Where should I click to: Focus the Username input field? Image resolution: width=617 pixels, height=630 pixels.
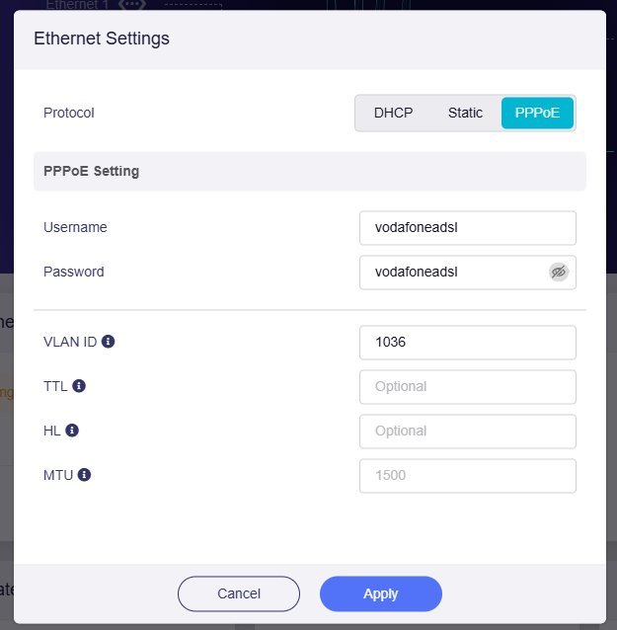point(467,227)
